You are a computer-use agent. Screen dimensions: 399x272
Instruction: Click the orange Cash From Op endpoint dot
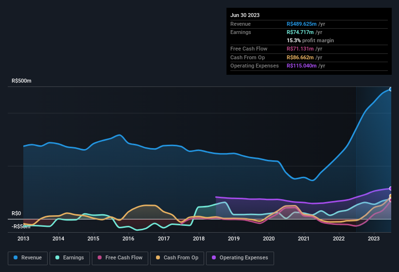(x=390, y=196)
